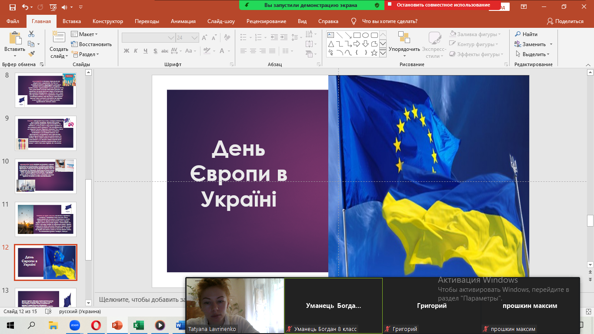This screenshot has height=334, width=594.
Task: Open font color A picker
Action: [224, 51]
